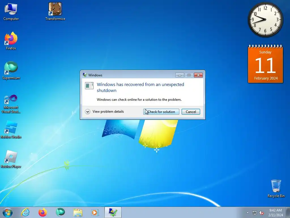
Task: Expand View problem details
Action: click(105, 112)
